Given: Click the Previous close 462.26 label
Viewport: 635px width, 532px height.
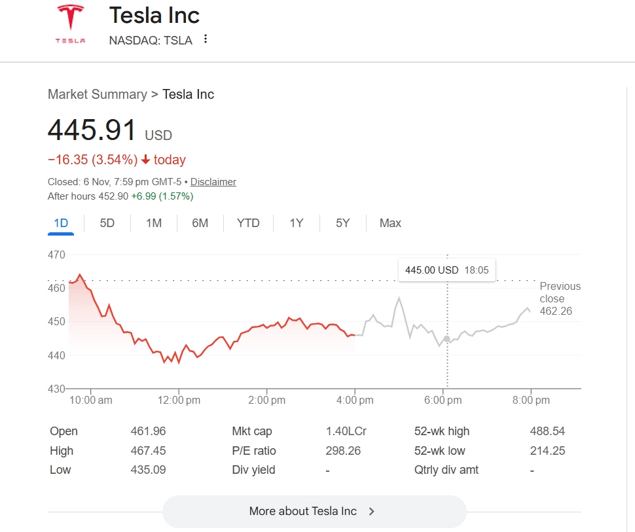Looking at the screenshot, I should (x=560, y=298).
